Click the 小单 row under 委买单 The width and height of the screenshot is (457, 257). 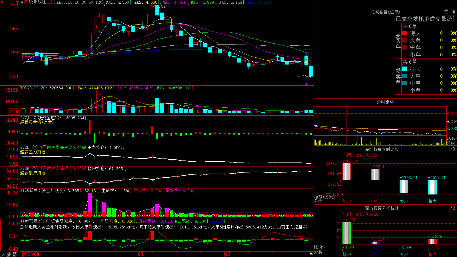(429, 55)
